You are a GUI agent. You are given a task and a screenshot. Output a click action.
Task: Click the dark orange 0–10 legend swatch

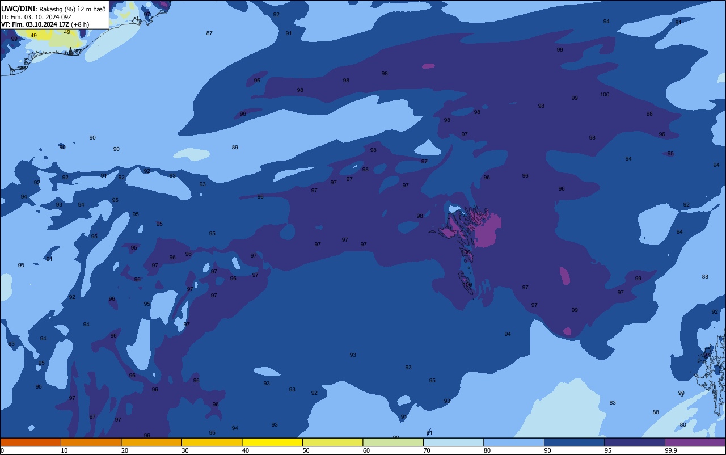point(31,442)
